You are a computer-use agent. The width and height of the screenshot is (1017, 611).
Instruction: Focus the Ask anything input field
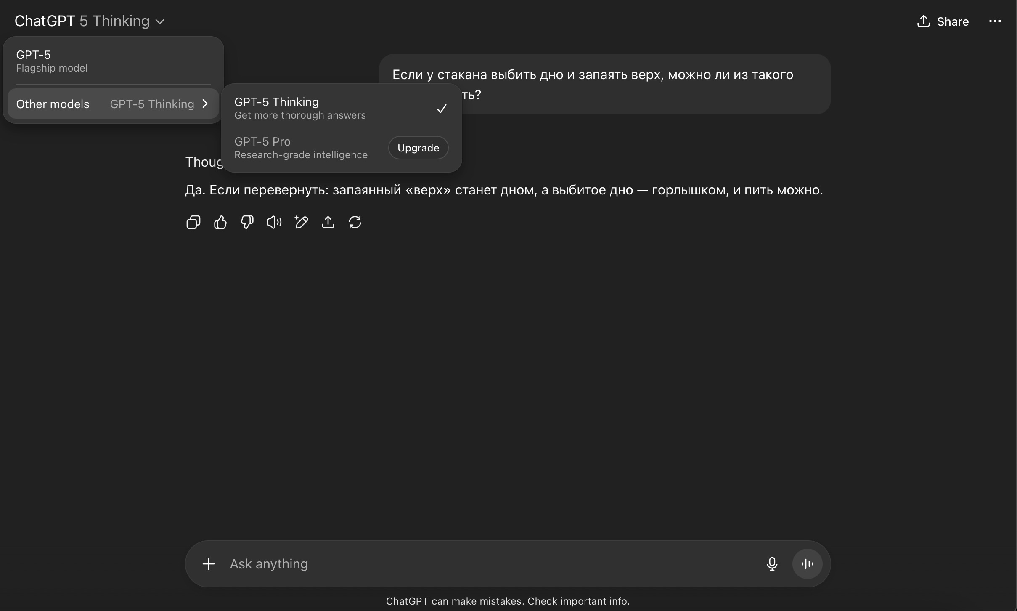coord(484,564)
